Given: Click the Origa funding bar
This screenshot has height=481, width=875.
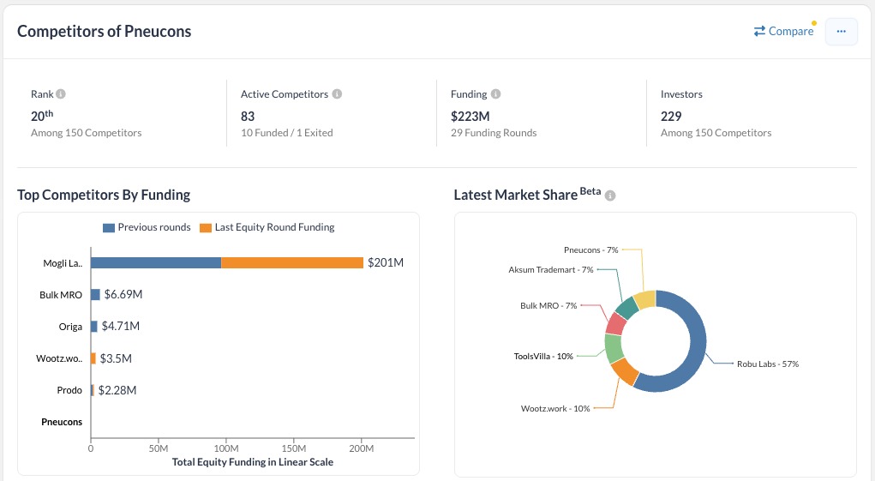Looking at the screenshot, I should (94, 327).
